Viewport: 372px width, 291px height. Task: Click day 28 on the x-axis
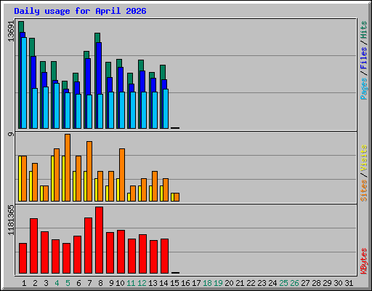tap(316, 283)
